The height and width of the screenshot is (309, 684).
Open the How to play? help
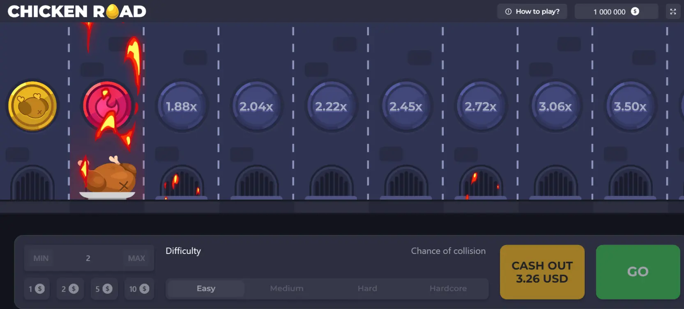pyautogui.click(x=532, y=12)
